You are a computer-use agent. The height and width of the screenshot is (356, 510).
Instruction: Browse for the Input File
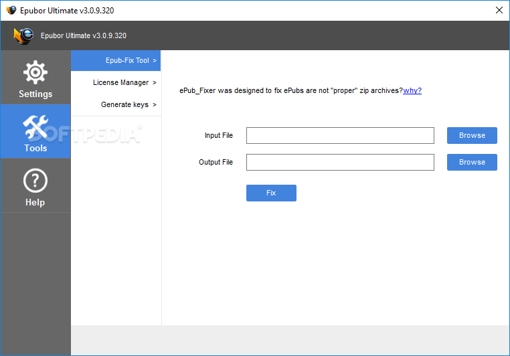pos(472,136)
